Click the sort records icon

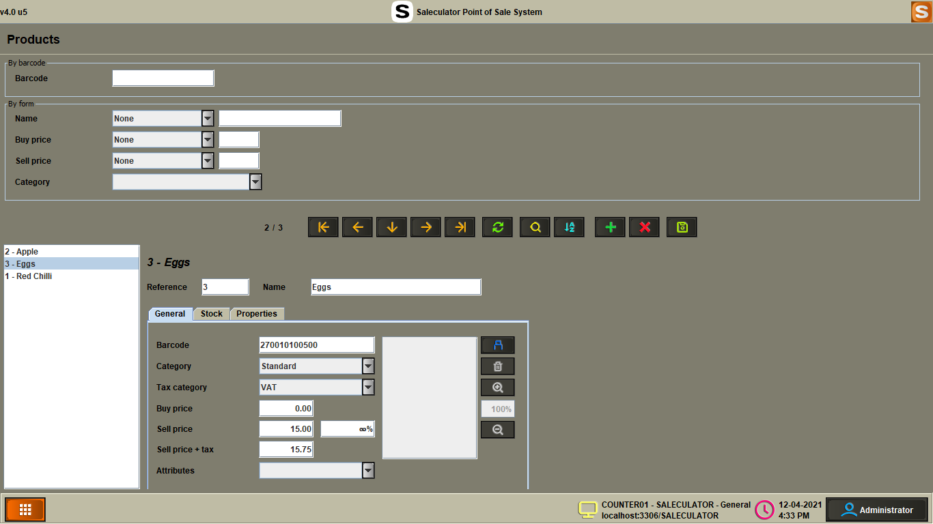(569, 227)
